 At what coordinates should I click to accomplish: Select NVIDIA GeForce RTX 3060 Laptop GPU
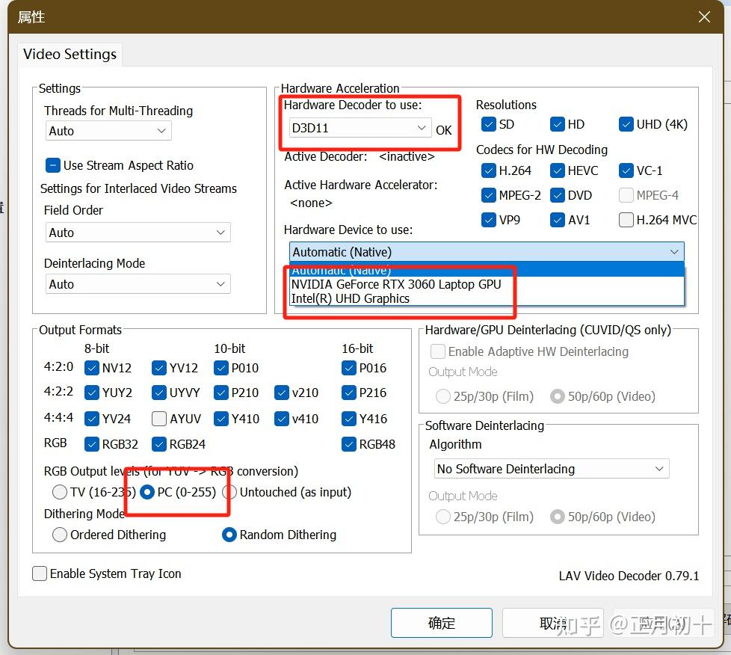(x=487, y=284)
